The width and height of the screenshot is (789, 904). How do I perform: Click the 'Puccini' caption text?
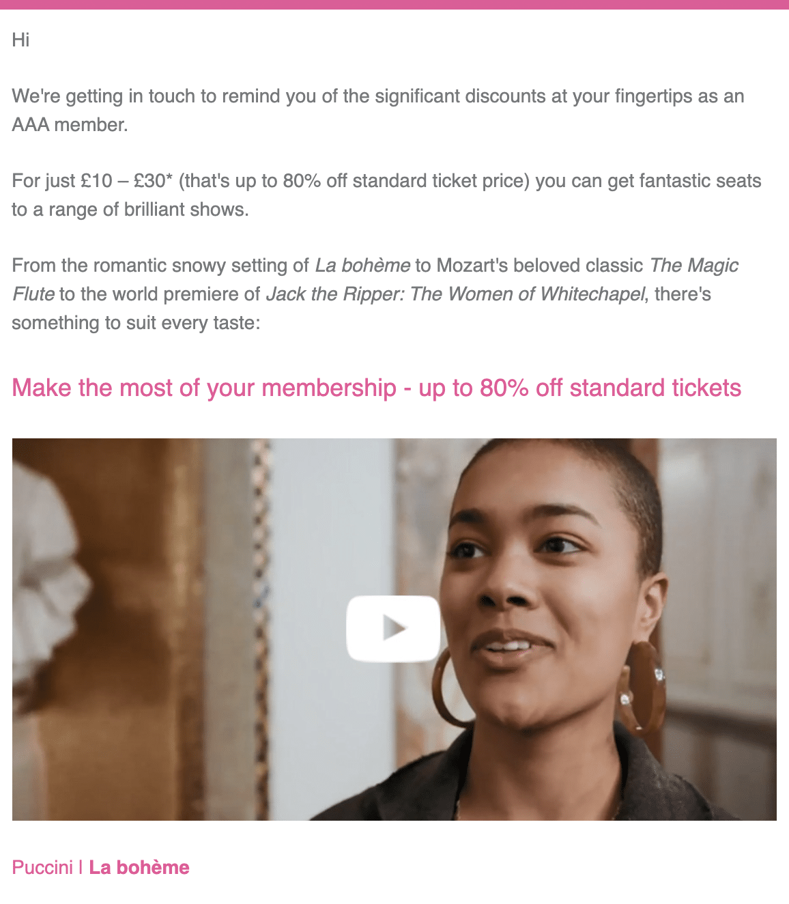(42, 867)
